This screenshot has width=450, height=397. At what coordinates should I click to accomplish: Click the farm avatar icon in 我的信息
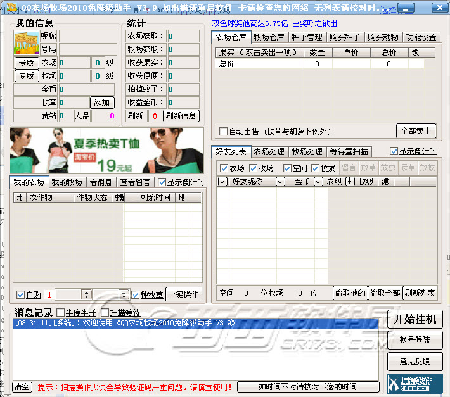click(26, 42)
